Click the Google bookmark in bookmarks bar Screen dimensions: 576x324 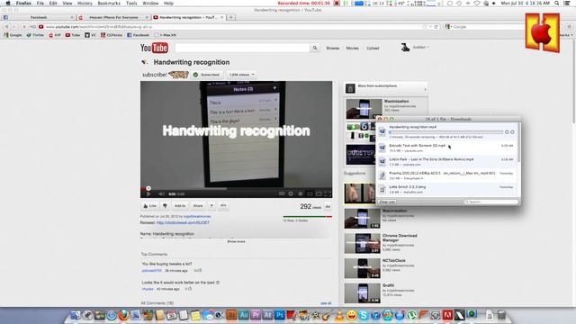(x=13, y=35)
